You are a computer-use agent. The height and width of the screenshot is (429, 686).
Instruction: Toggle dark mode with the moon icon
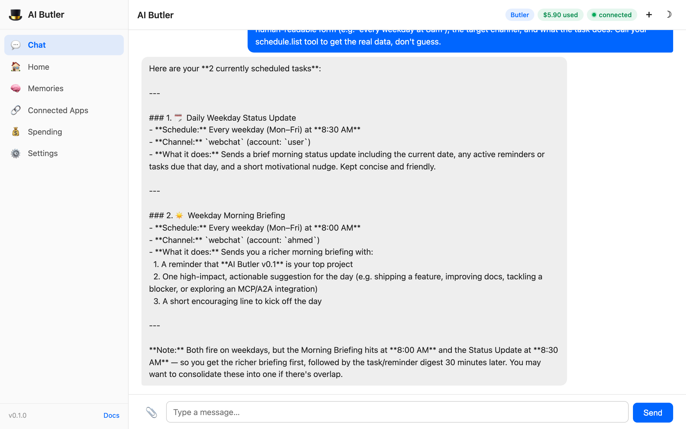point(669,14)
